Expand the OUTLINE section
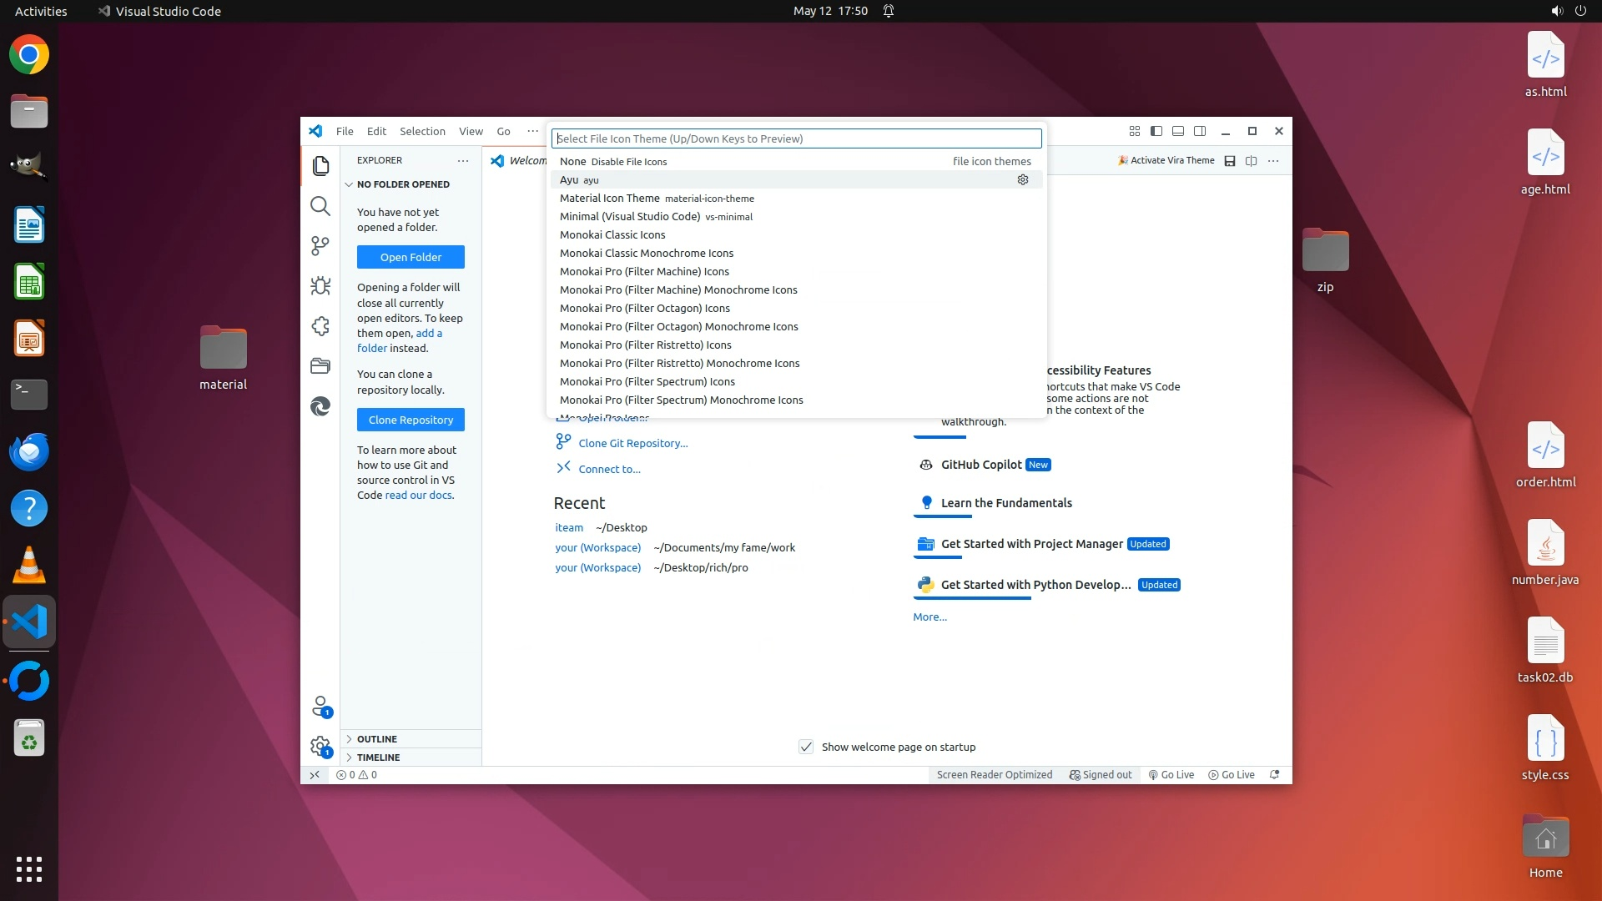This screenshot has height=901, width=1602. click(x=377, y=739)
